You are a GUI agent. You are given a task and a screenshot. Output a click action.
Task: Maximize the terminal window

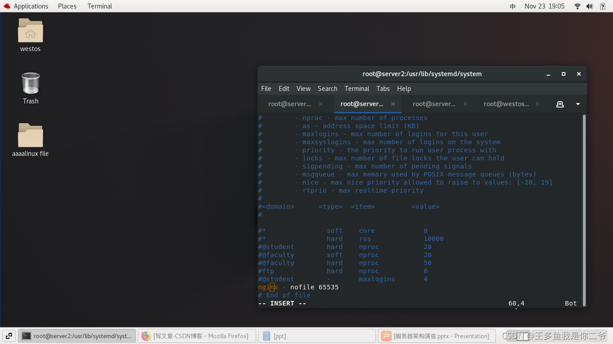point(564,74)
